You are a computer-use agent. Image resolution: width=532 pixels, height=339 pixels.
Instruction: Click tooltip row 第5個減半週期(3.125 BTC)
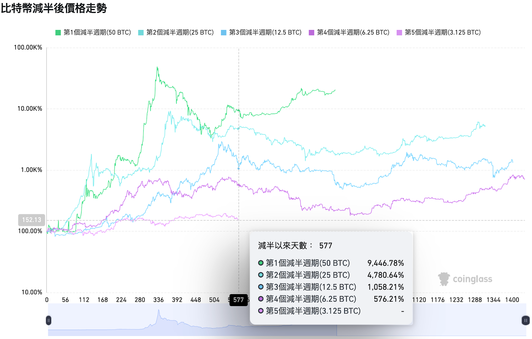coord(331,311)
